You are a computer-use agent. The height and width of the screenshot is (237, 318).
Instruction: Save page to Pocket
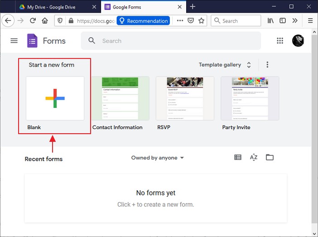(x=191, y=20)
